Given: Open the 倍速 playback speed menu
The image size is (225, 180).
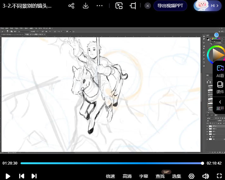Looking at the screenshot, I should [110, 176].
